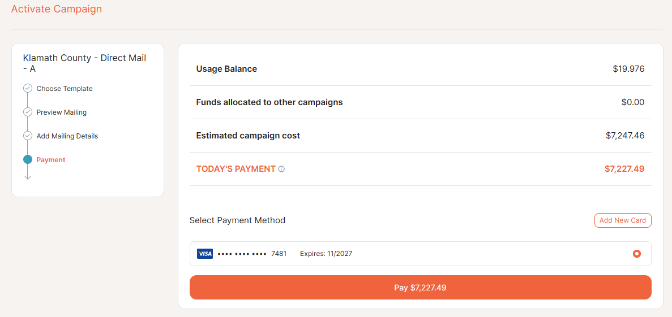Click the Klamath County campaign title
Image resolution: width=672 pixels, height=317 pixels.
point(84,63)
